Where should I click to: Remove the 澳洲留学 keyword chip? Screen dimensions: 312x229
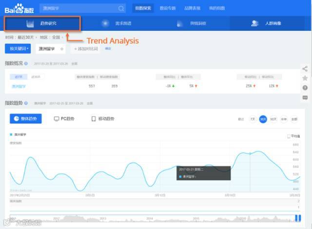62,49
